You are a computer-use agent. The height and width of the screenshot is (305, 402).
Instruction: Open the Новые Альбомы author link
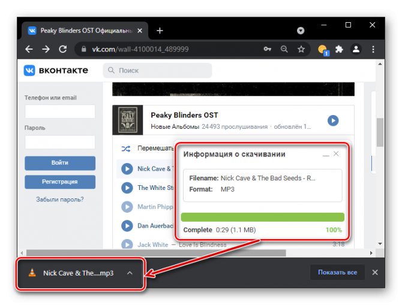click(x=175, y=127)
